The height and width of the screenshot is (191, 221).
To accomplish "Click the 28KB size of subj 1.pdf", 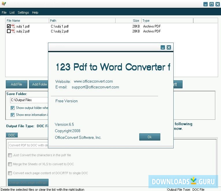I will pos(136,26).
